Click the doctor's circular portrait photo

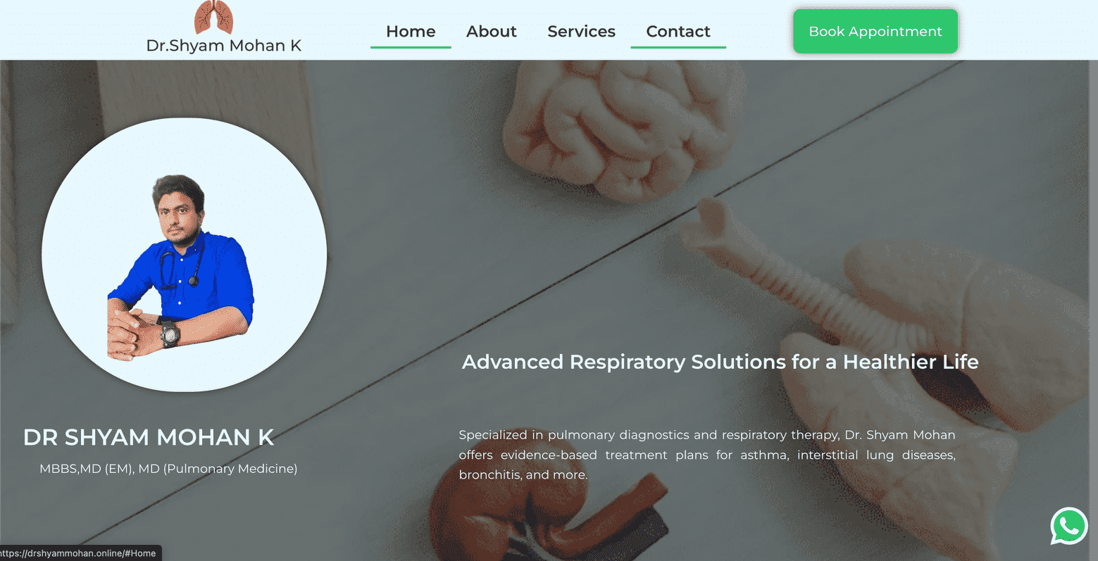point(184,255)
